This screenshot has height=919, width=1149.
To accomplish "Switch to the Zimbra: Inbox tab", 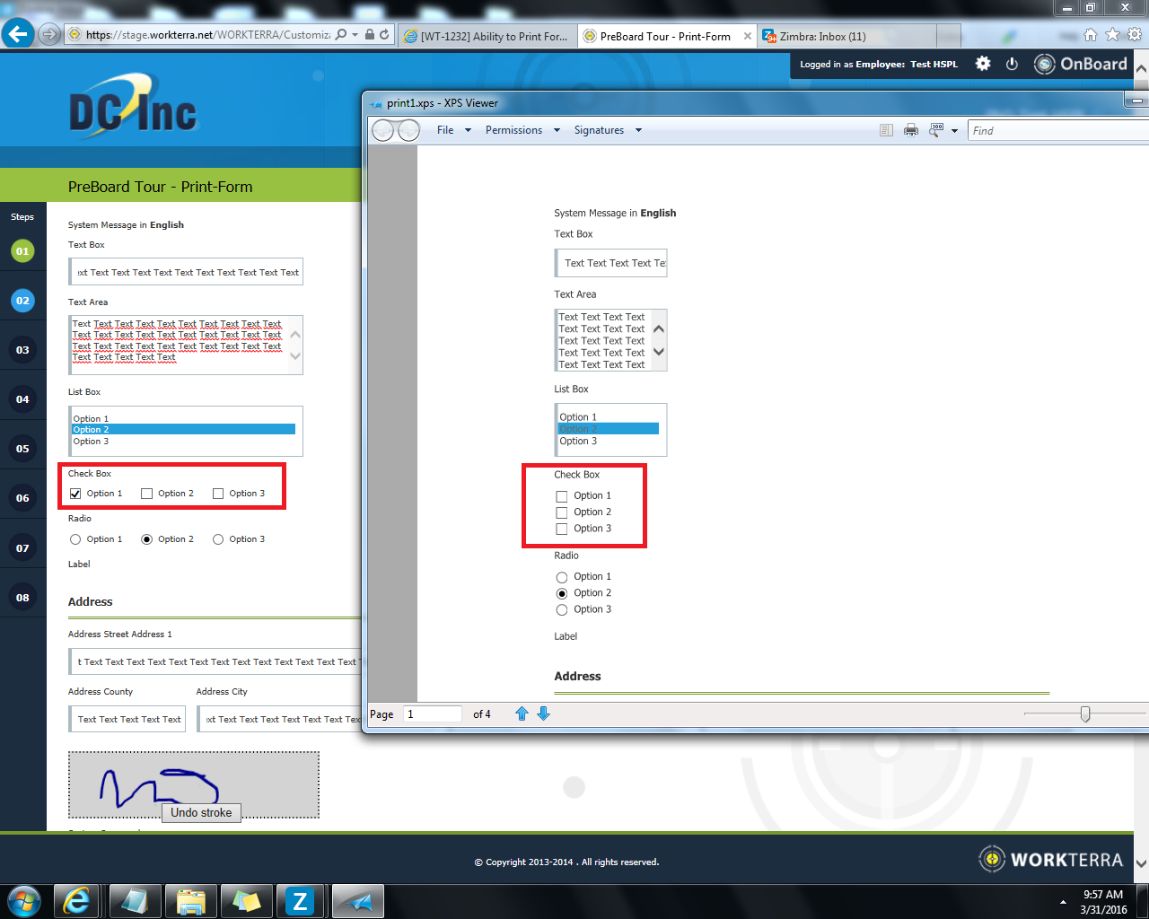I will pyautogui.click(x=821, y=37).
